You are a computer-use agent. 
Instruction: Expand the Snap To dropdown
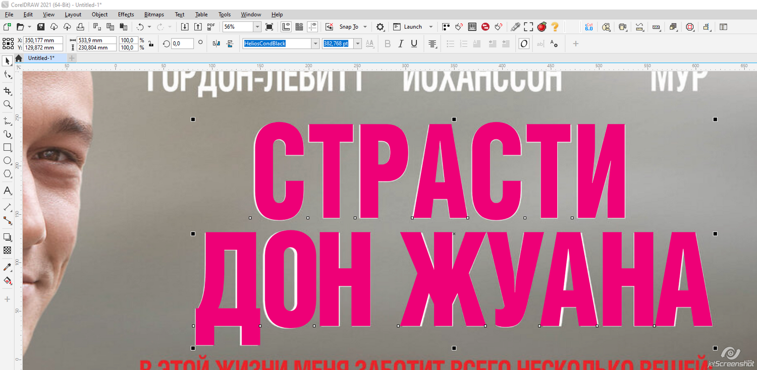coord(365,27)
